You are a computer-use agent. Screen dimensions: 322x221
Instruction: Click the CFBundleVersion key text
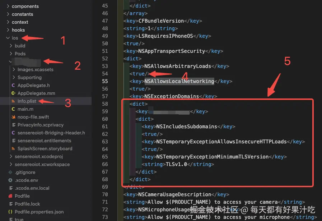coord(161,21)
